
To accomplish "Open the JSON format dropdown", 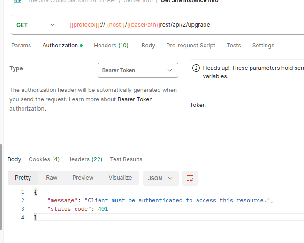I will (x=161, y=178).
